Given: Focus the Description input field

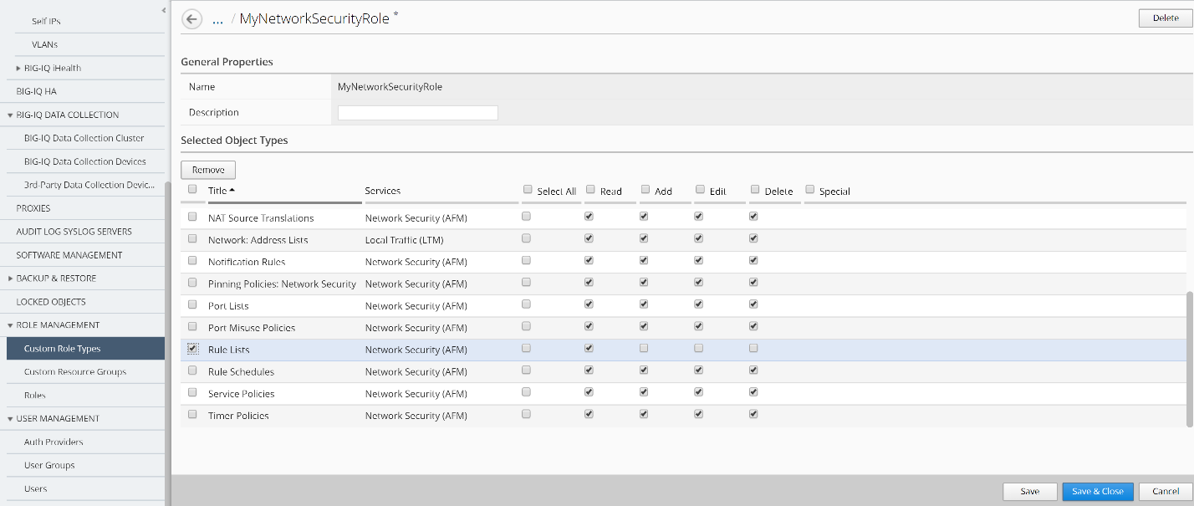Looking at the screenshot, I should (x=417, y=113).
